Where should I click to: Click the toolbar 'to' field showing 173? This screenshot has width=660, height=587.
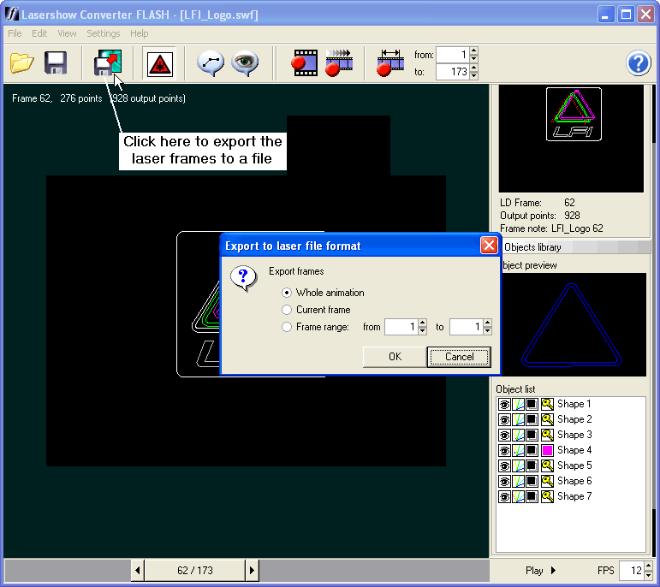click(x=453, y=72)
